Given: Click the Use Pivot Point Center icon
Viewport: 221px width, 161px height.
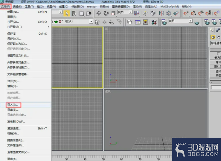Looking at the screenshot, I should 137,13.
